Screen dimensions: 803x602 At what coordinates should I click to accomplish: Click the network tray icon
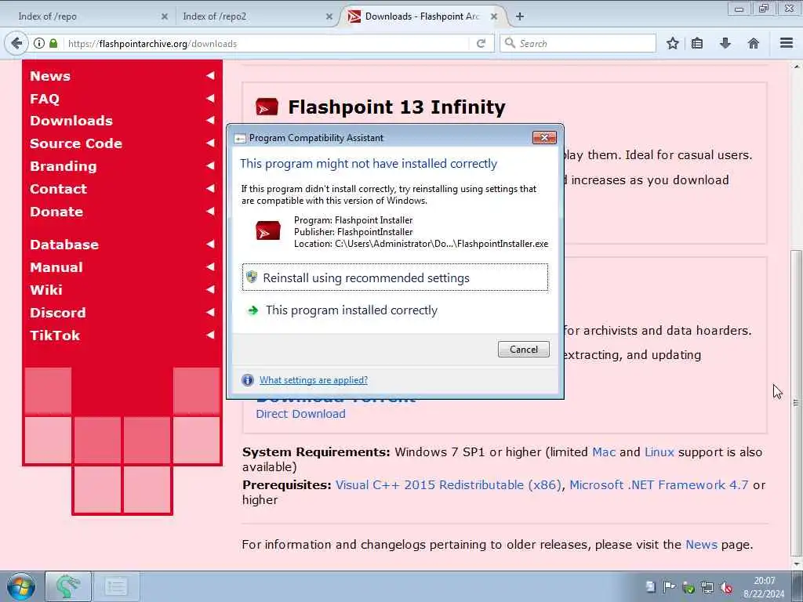tap(707, 587)
